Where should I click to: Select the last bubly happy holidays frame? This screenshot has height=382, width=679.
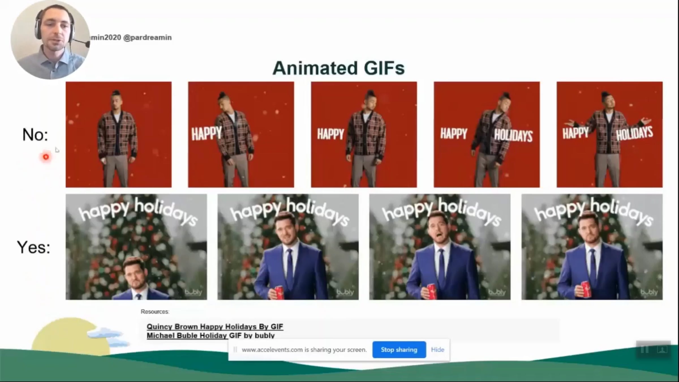592,247
